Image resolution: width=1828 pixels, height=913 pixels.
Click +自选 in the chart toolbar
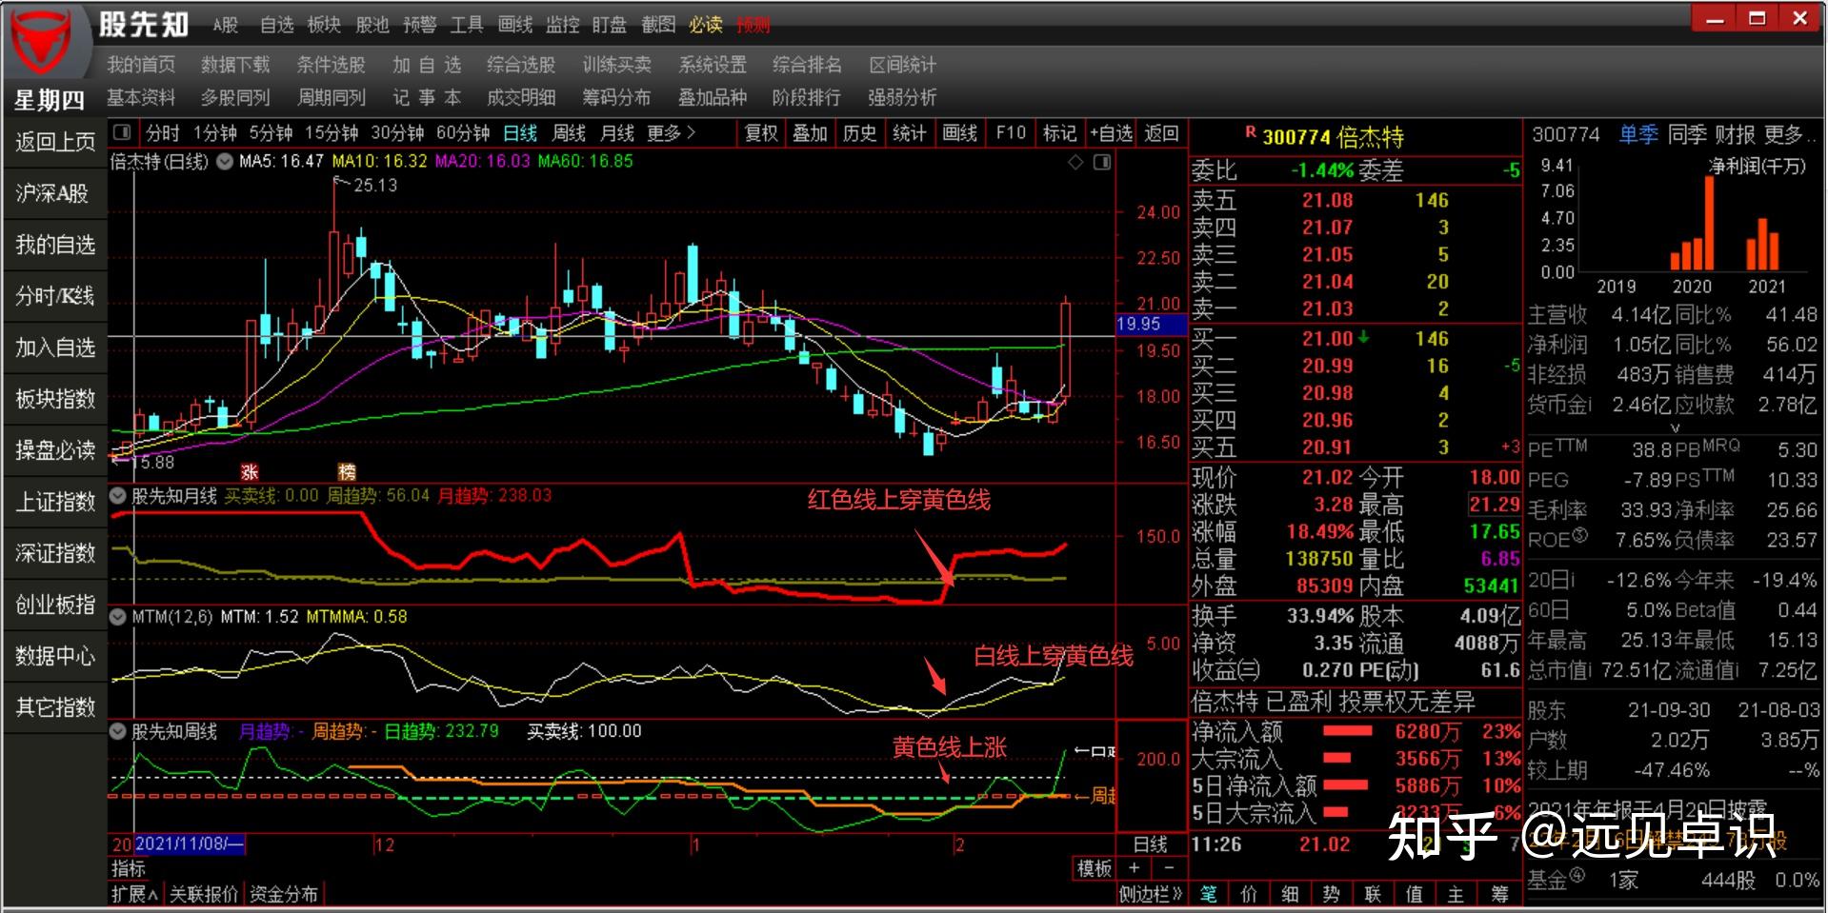pyautogui.click(x=1112, y=133)
